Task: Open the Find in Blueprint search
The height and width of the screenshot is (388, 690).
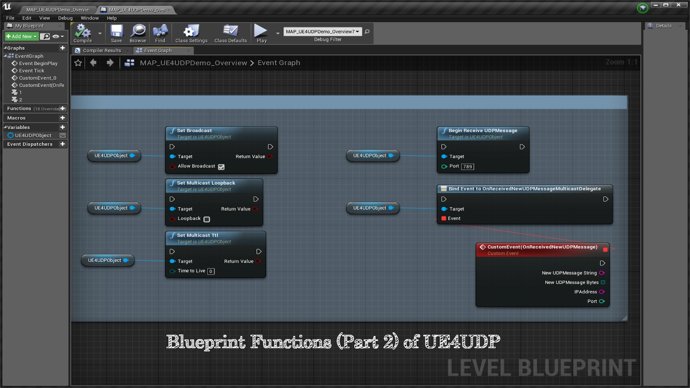Action: click(160, 32)
